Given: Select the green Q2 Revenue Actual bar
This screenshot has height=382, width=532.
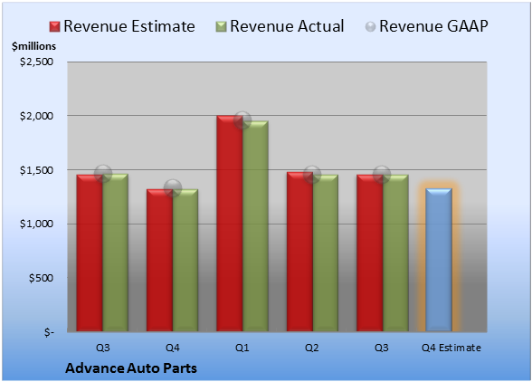Looking at the screenshot, I should pos(326,253).
